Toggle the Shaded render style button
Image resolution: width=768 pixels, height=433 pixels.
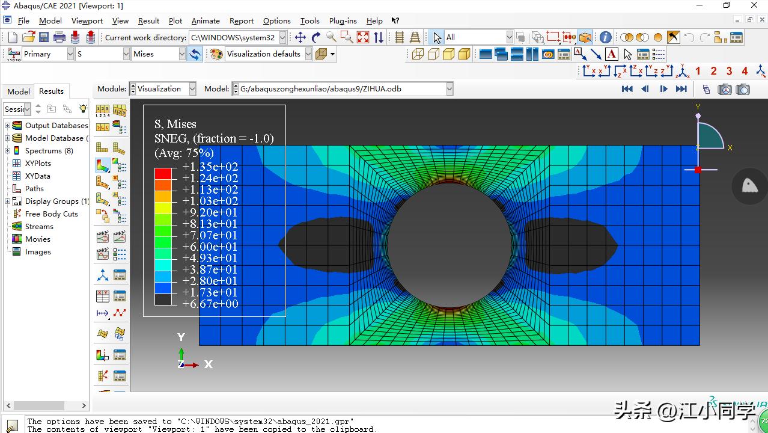click(464, 54)
